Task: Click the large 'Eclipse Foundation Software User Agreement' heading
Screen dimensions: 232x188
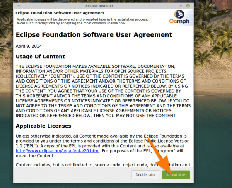Action: click(x=94, y=35)
